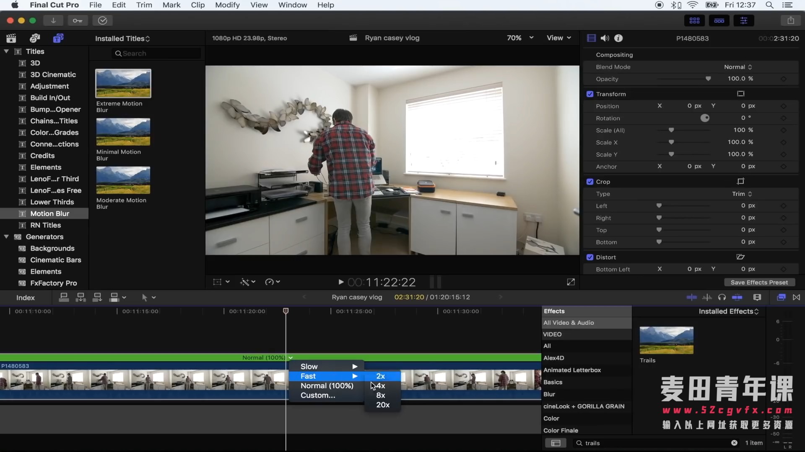
Task: Click the Share export icon
Action: point(791,21)
